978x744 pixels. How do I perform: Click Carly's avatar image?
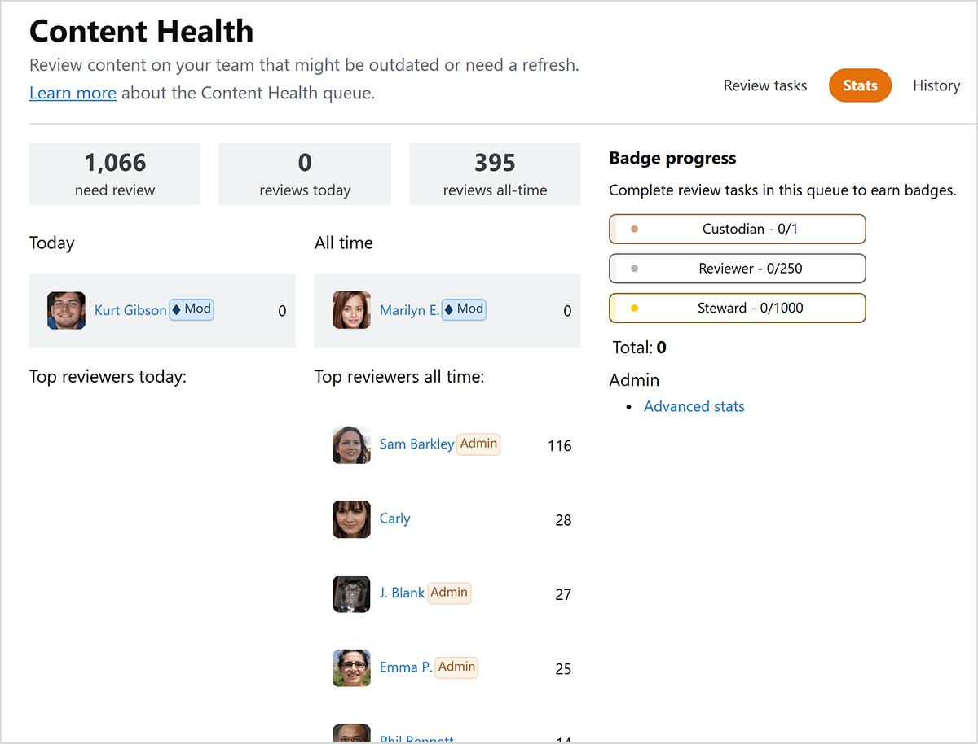pos(351,519)
